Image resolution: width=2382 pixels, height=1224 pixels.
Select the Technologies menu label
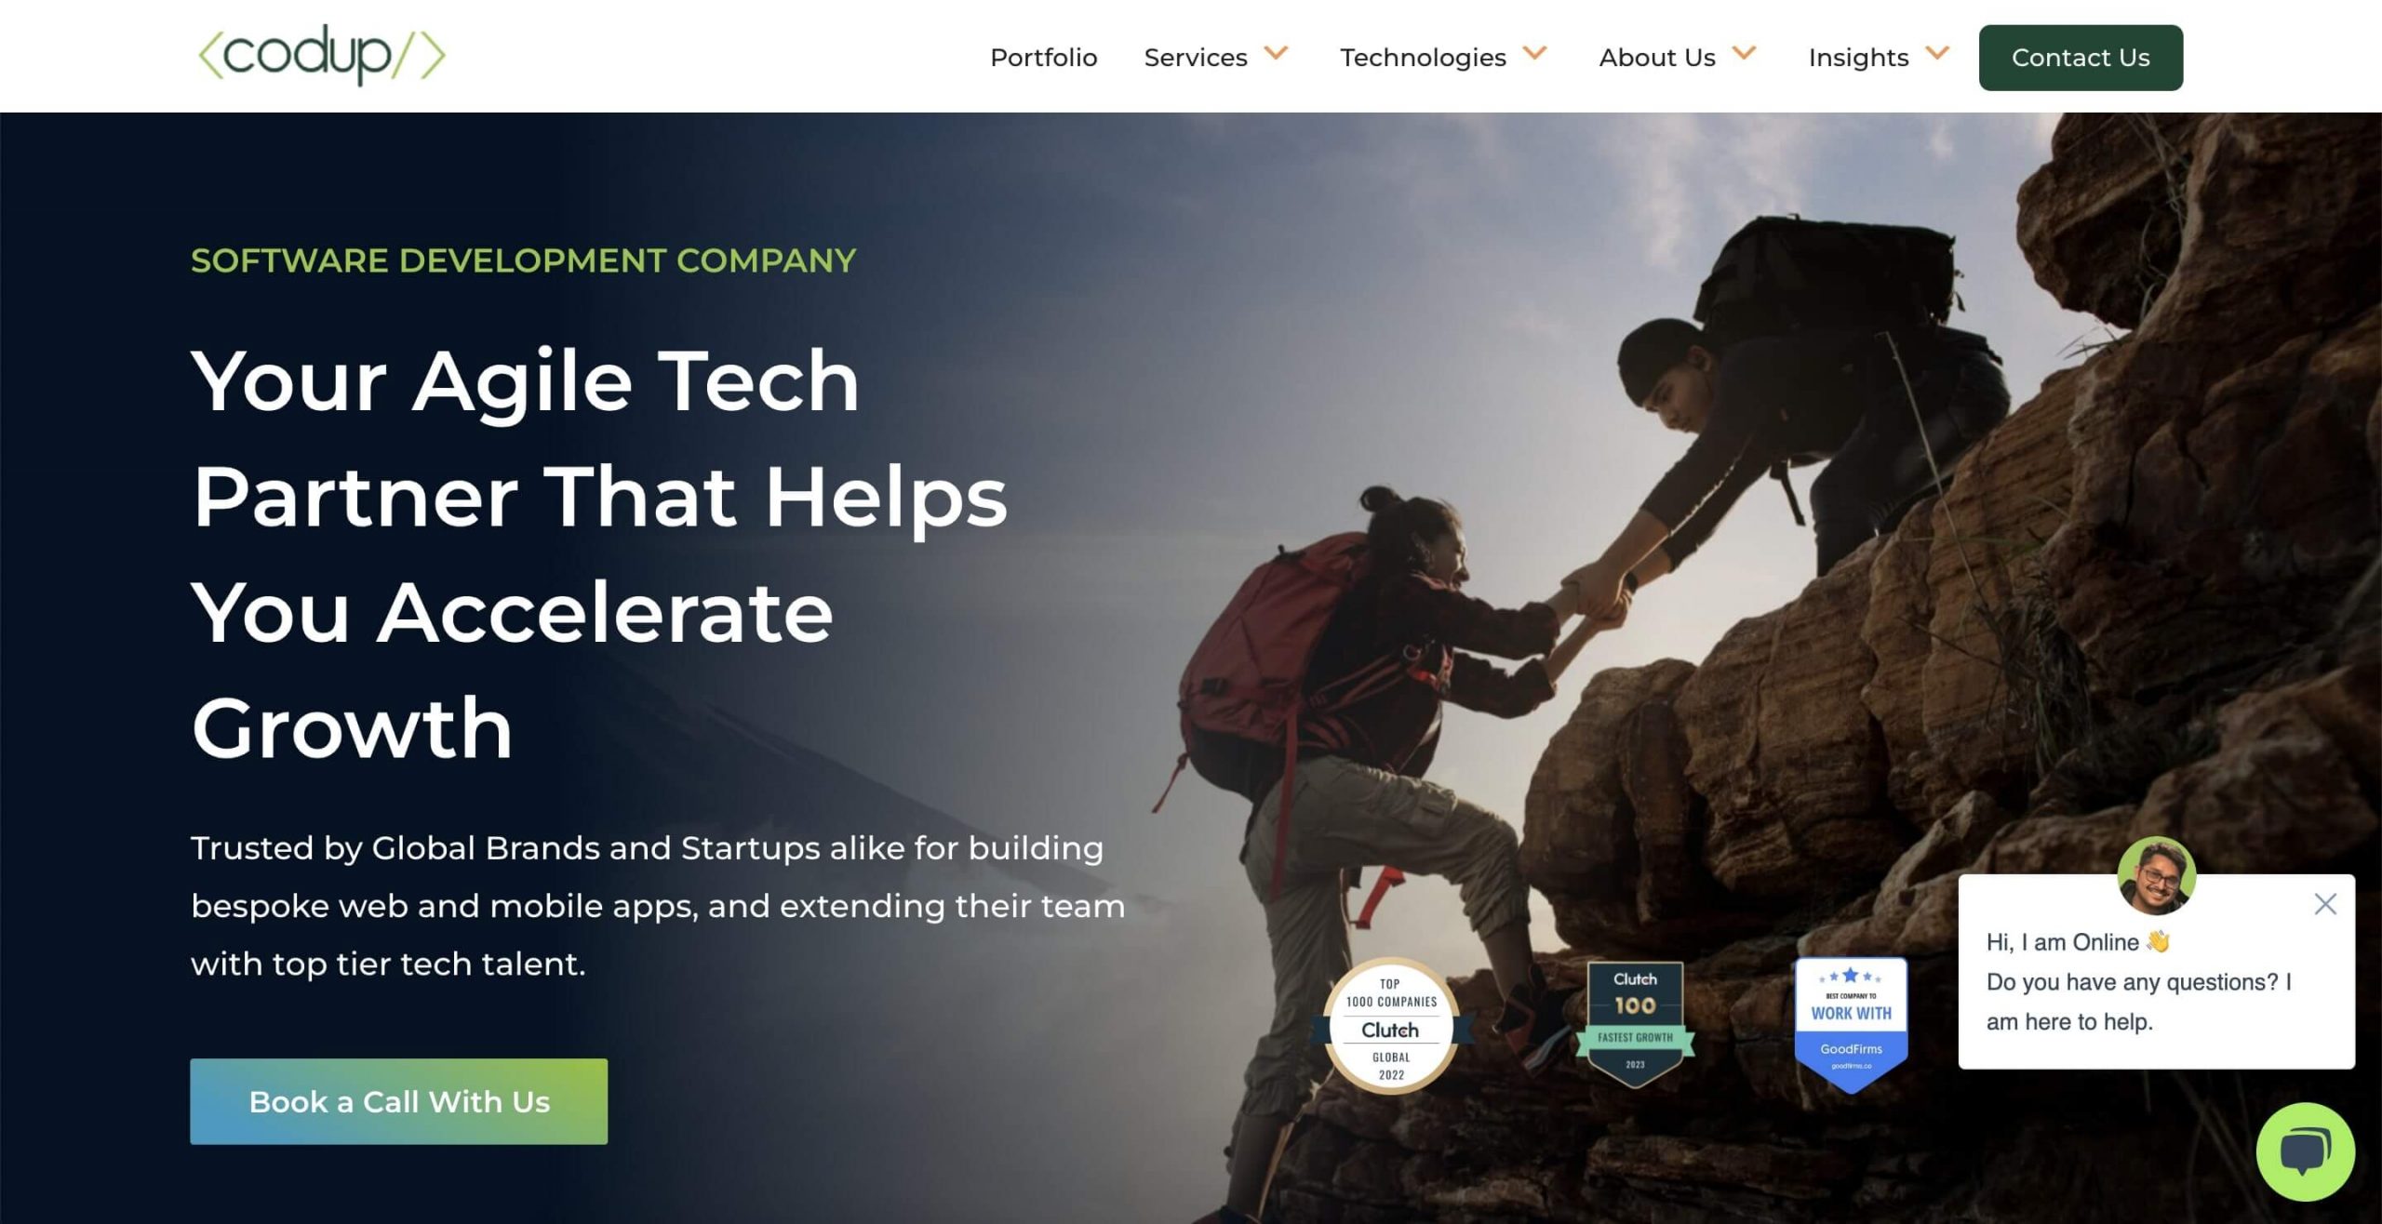tap(1423, 58)
